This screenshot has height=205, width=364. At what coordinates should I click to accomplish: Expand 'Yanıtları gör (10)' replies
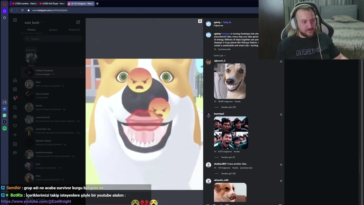pos(228,173)
